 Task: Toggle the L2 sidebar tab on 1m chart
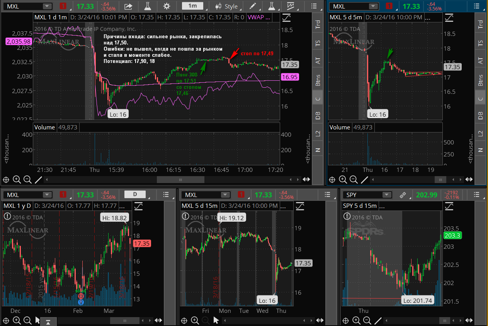click(318, 133)
